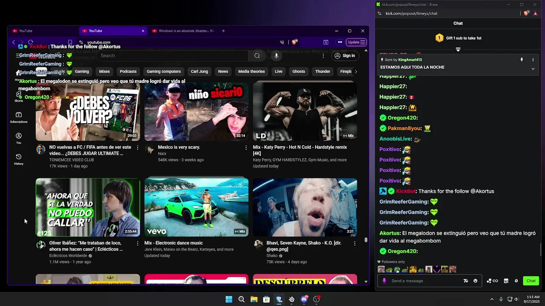Open options for NO vuelvas a FC video
The height and width of the screenshot is (306, 545).
click(x=137, y=147)
